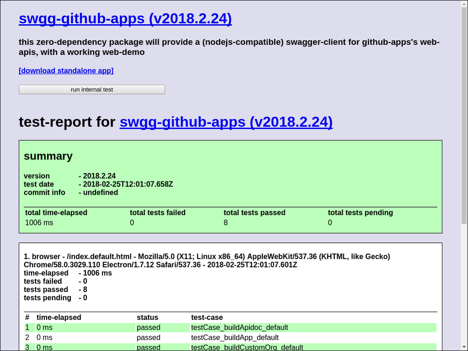Click the package description paragraph

tap(229, 47)
